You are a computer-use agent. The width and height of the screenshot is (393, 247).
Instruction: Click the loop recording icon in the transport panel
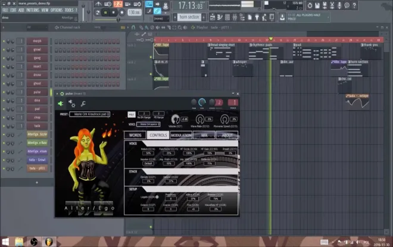137,4
